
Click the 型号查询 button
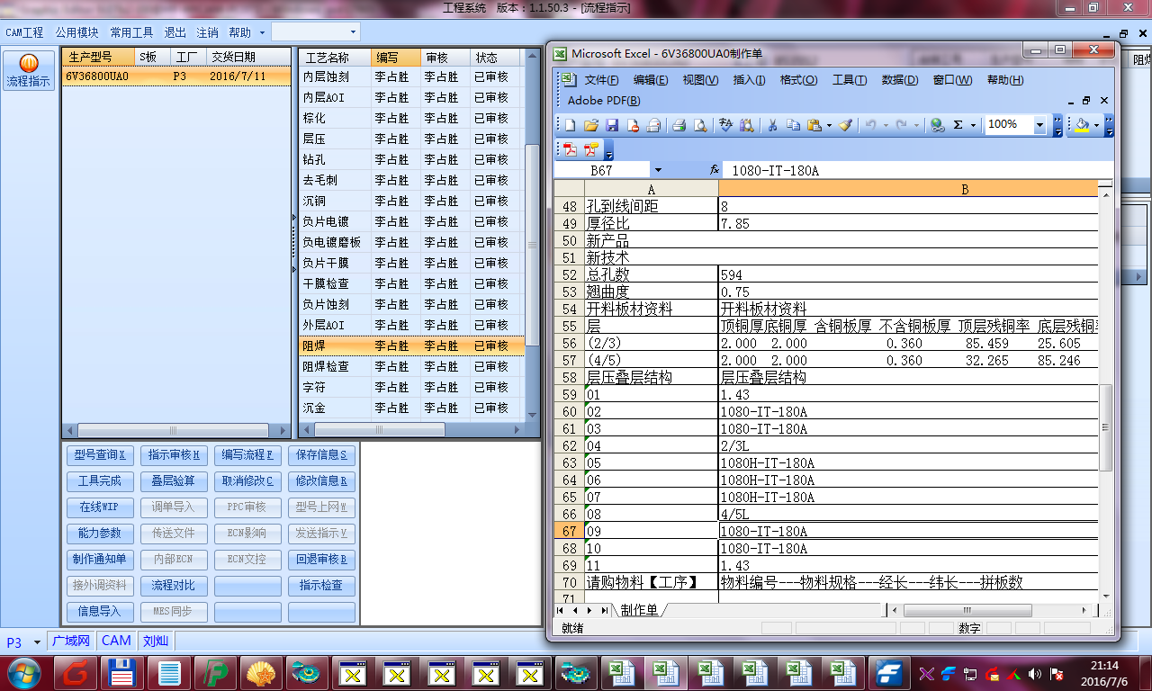pos(100,454)
